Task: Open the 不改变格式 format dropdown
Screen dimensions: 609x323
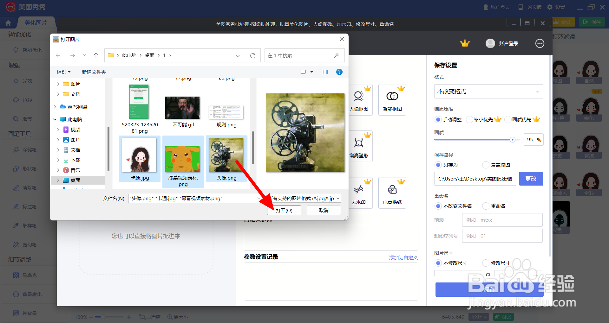Action: pos(488,92)
